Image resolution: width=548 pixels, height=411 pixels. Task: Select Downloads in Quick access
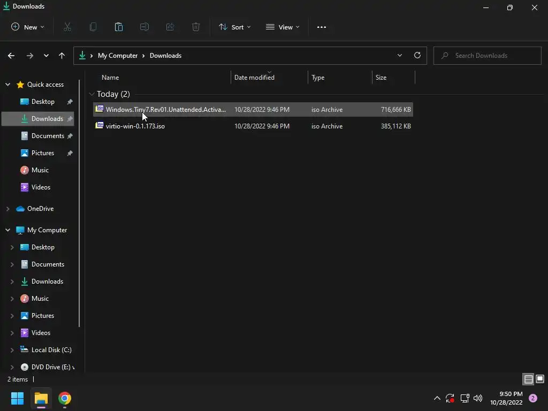tap(38, 119)
